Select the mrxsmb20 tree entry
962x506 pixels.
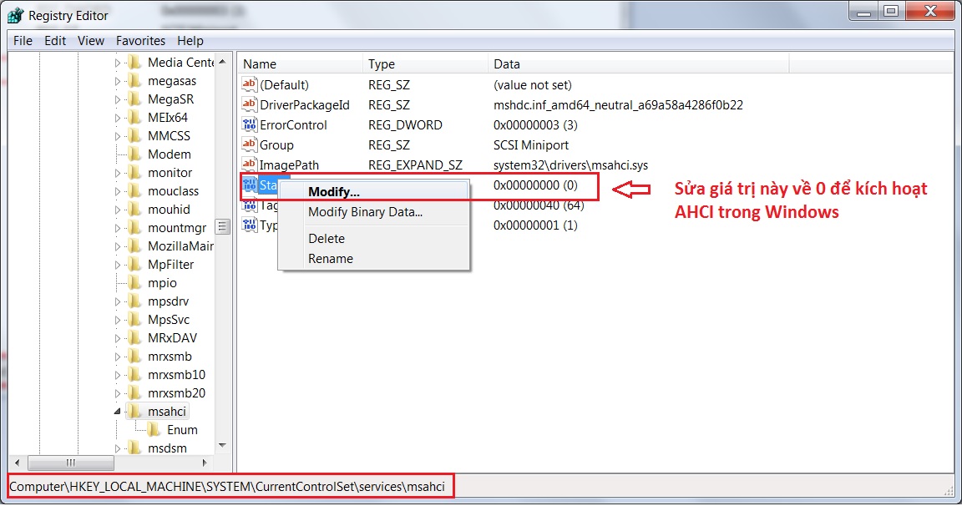[x=176, y=393]
